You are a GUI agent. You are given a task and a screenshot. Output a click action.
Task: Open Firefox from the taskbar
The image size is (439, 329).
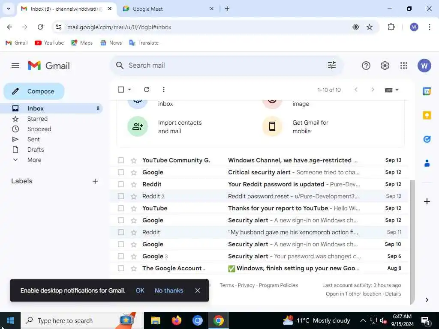[176, 320]
